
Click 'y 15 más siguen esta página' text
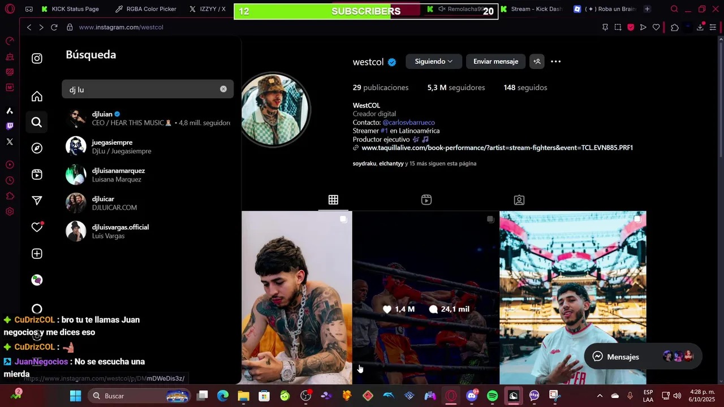(441, 163)
